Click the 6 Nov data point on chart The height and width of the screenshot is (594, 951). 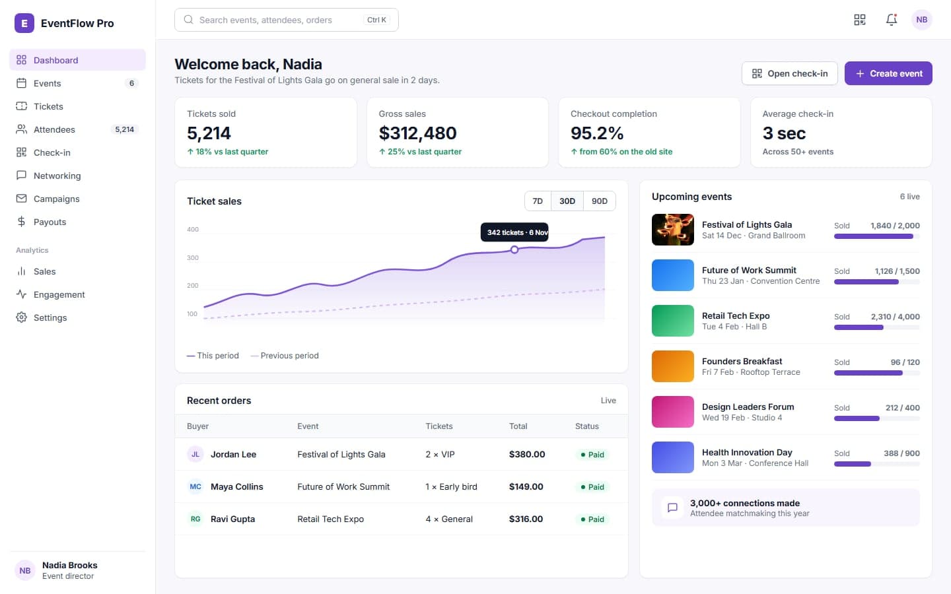tap(514, 249)
